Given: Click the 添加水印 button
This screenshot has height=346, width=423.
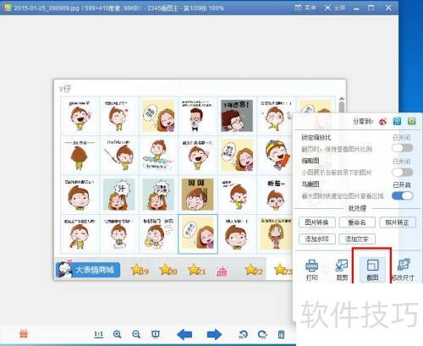Looking at the screenshot, I should click(317, 239).
